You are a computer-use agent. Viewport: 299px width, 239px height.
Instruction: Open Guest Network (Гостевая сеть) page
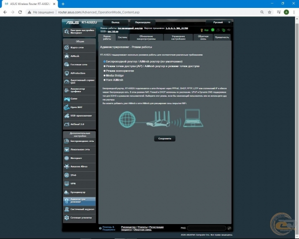point(79,65)
